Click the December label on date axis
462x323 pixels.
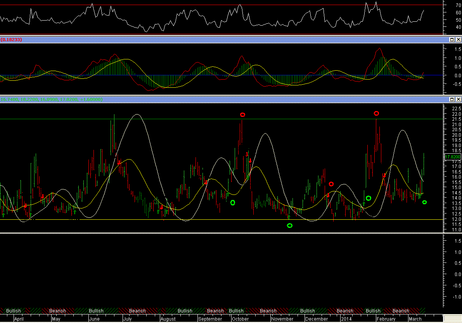[317, 319]
